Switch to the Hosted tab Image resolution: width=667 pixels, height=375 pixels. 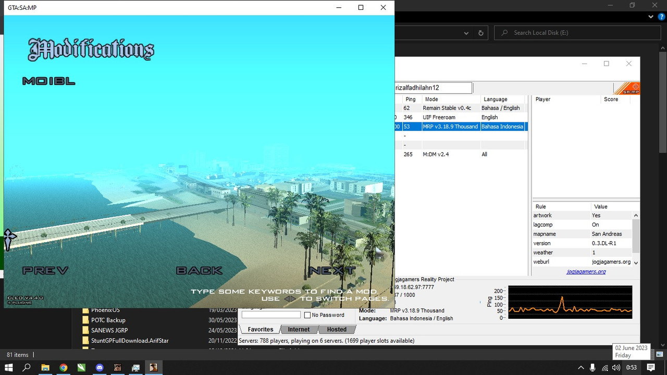pyautogui.click(x=337, y=329)
